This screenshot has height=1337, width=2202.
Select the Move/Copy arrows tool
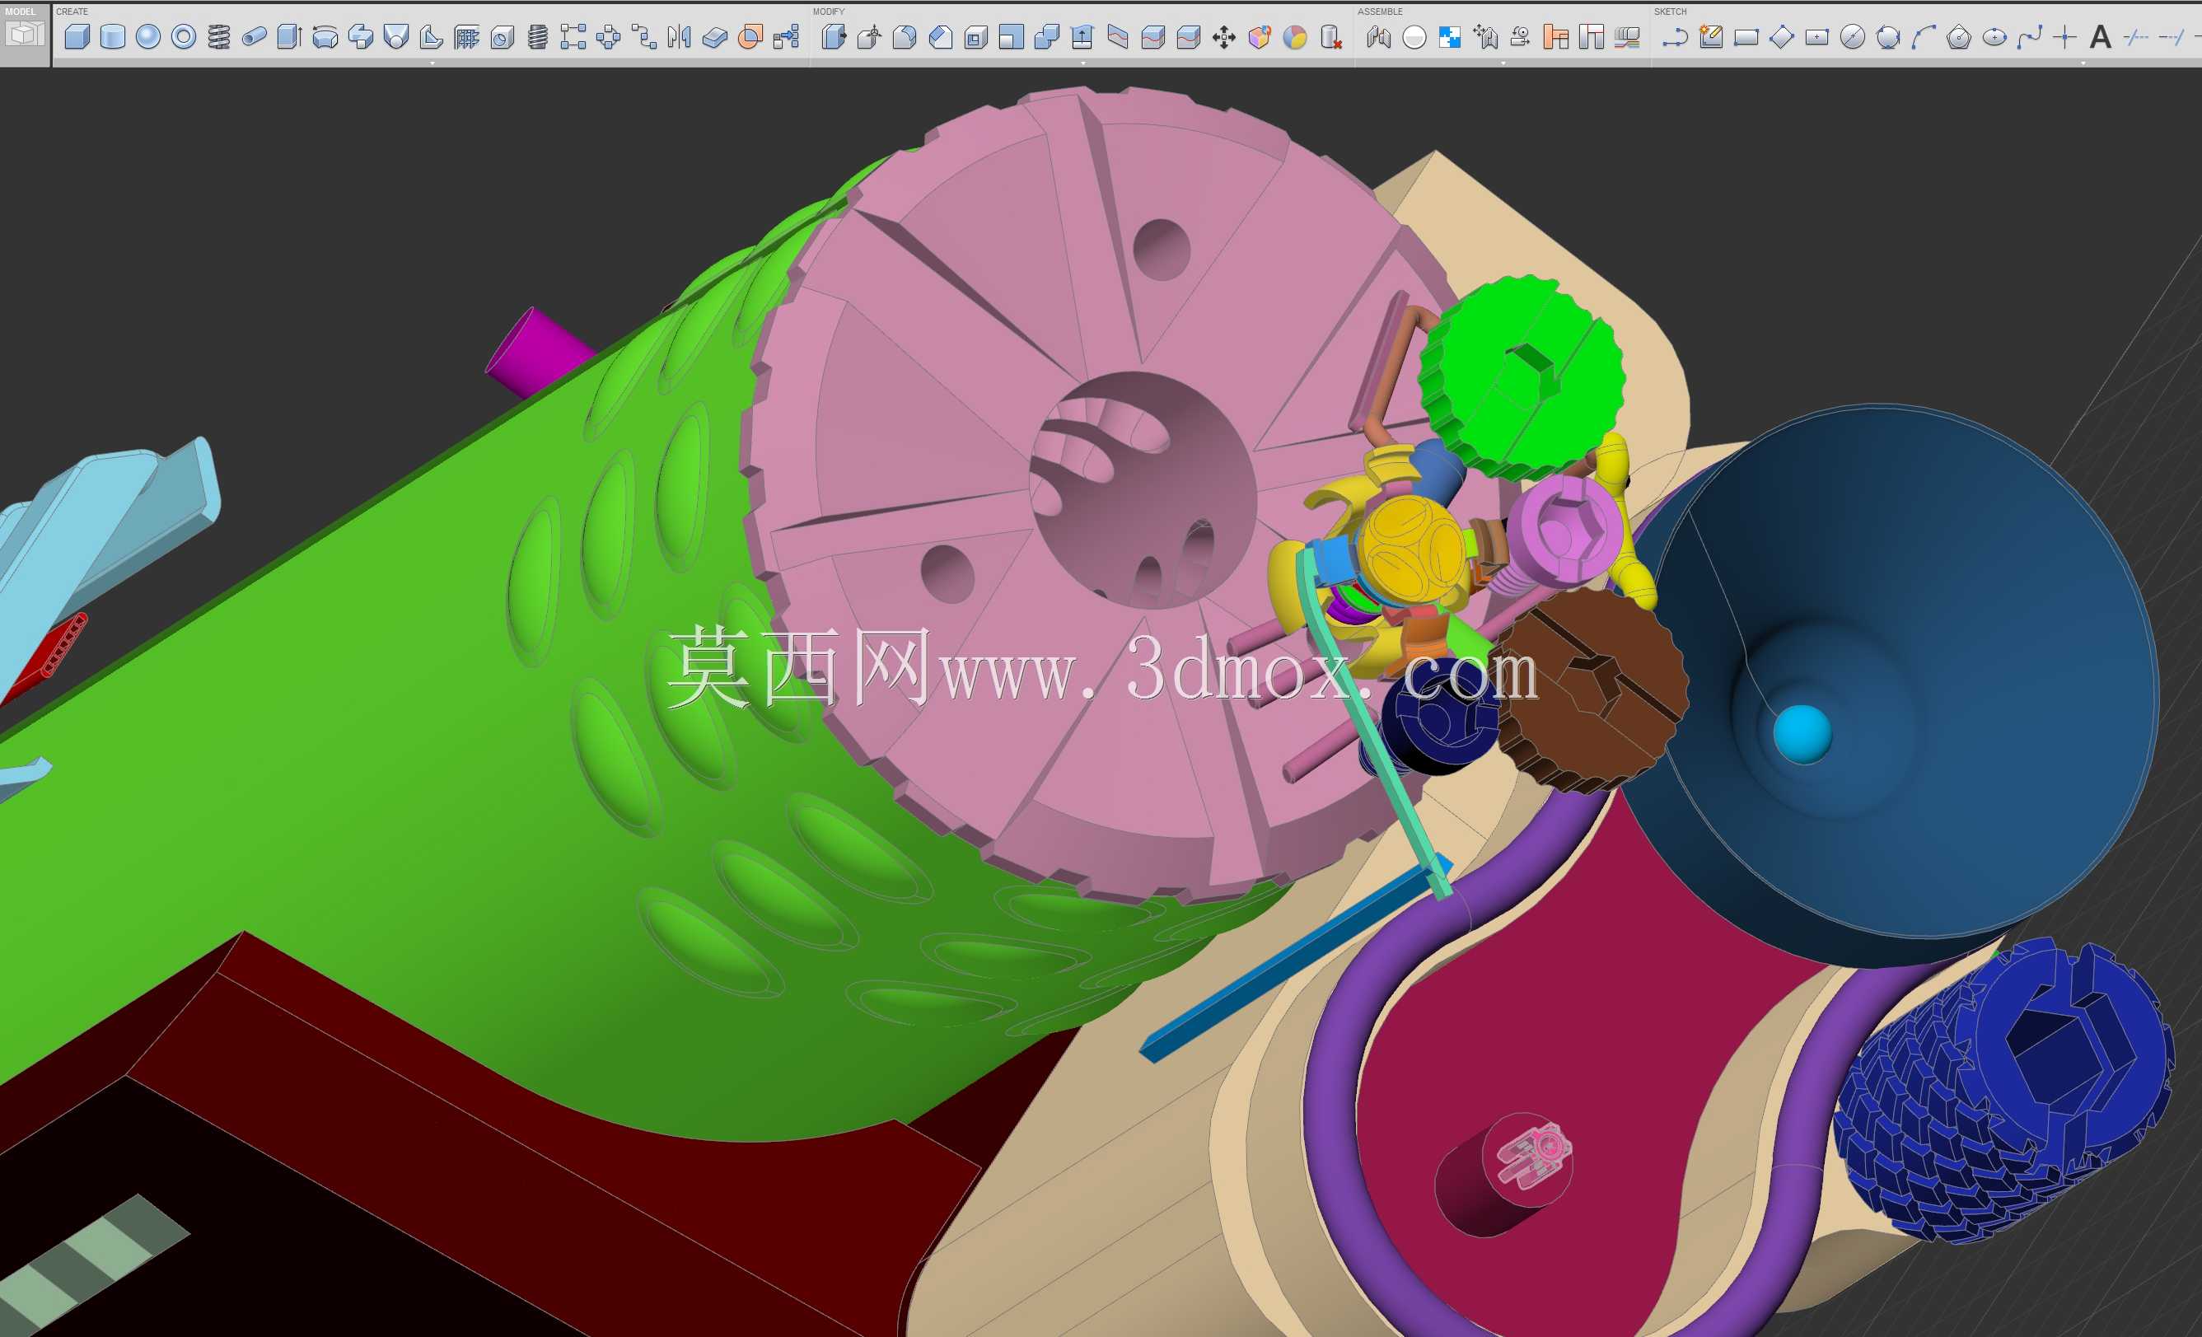[x=1223, y=36]
